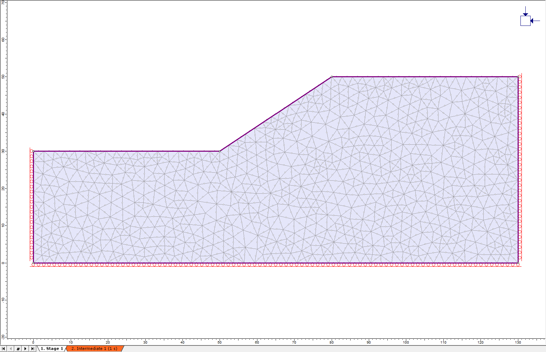Jump to the first stage using the tab arrow
The width and height of the screenshot is (546, 352).
pos(4,349)
